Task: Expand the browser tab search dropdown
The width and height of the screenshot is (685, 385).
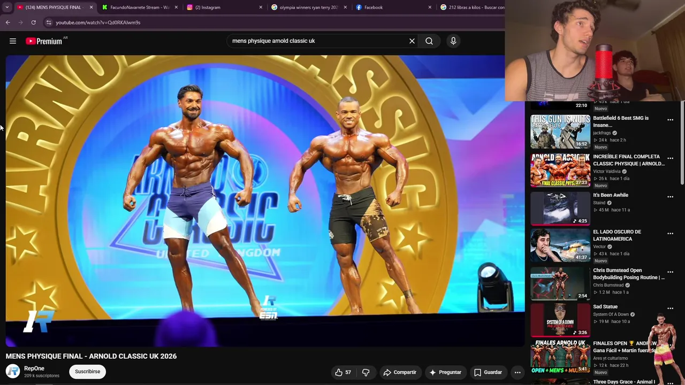Action: point(7,7)
